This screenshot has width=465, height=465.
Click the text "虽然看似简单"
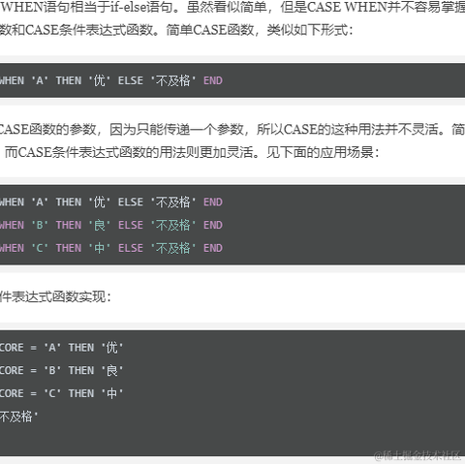(227, 7)
